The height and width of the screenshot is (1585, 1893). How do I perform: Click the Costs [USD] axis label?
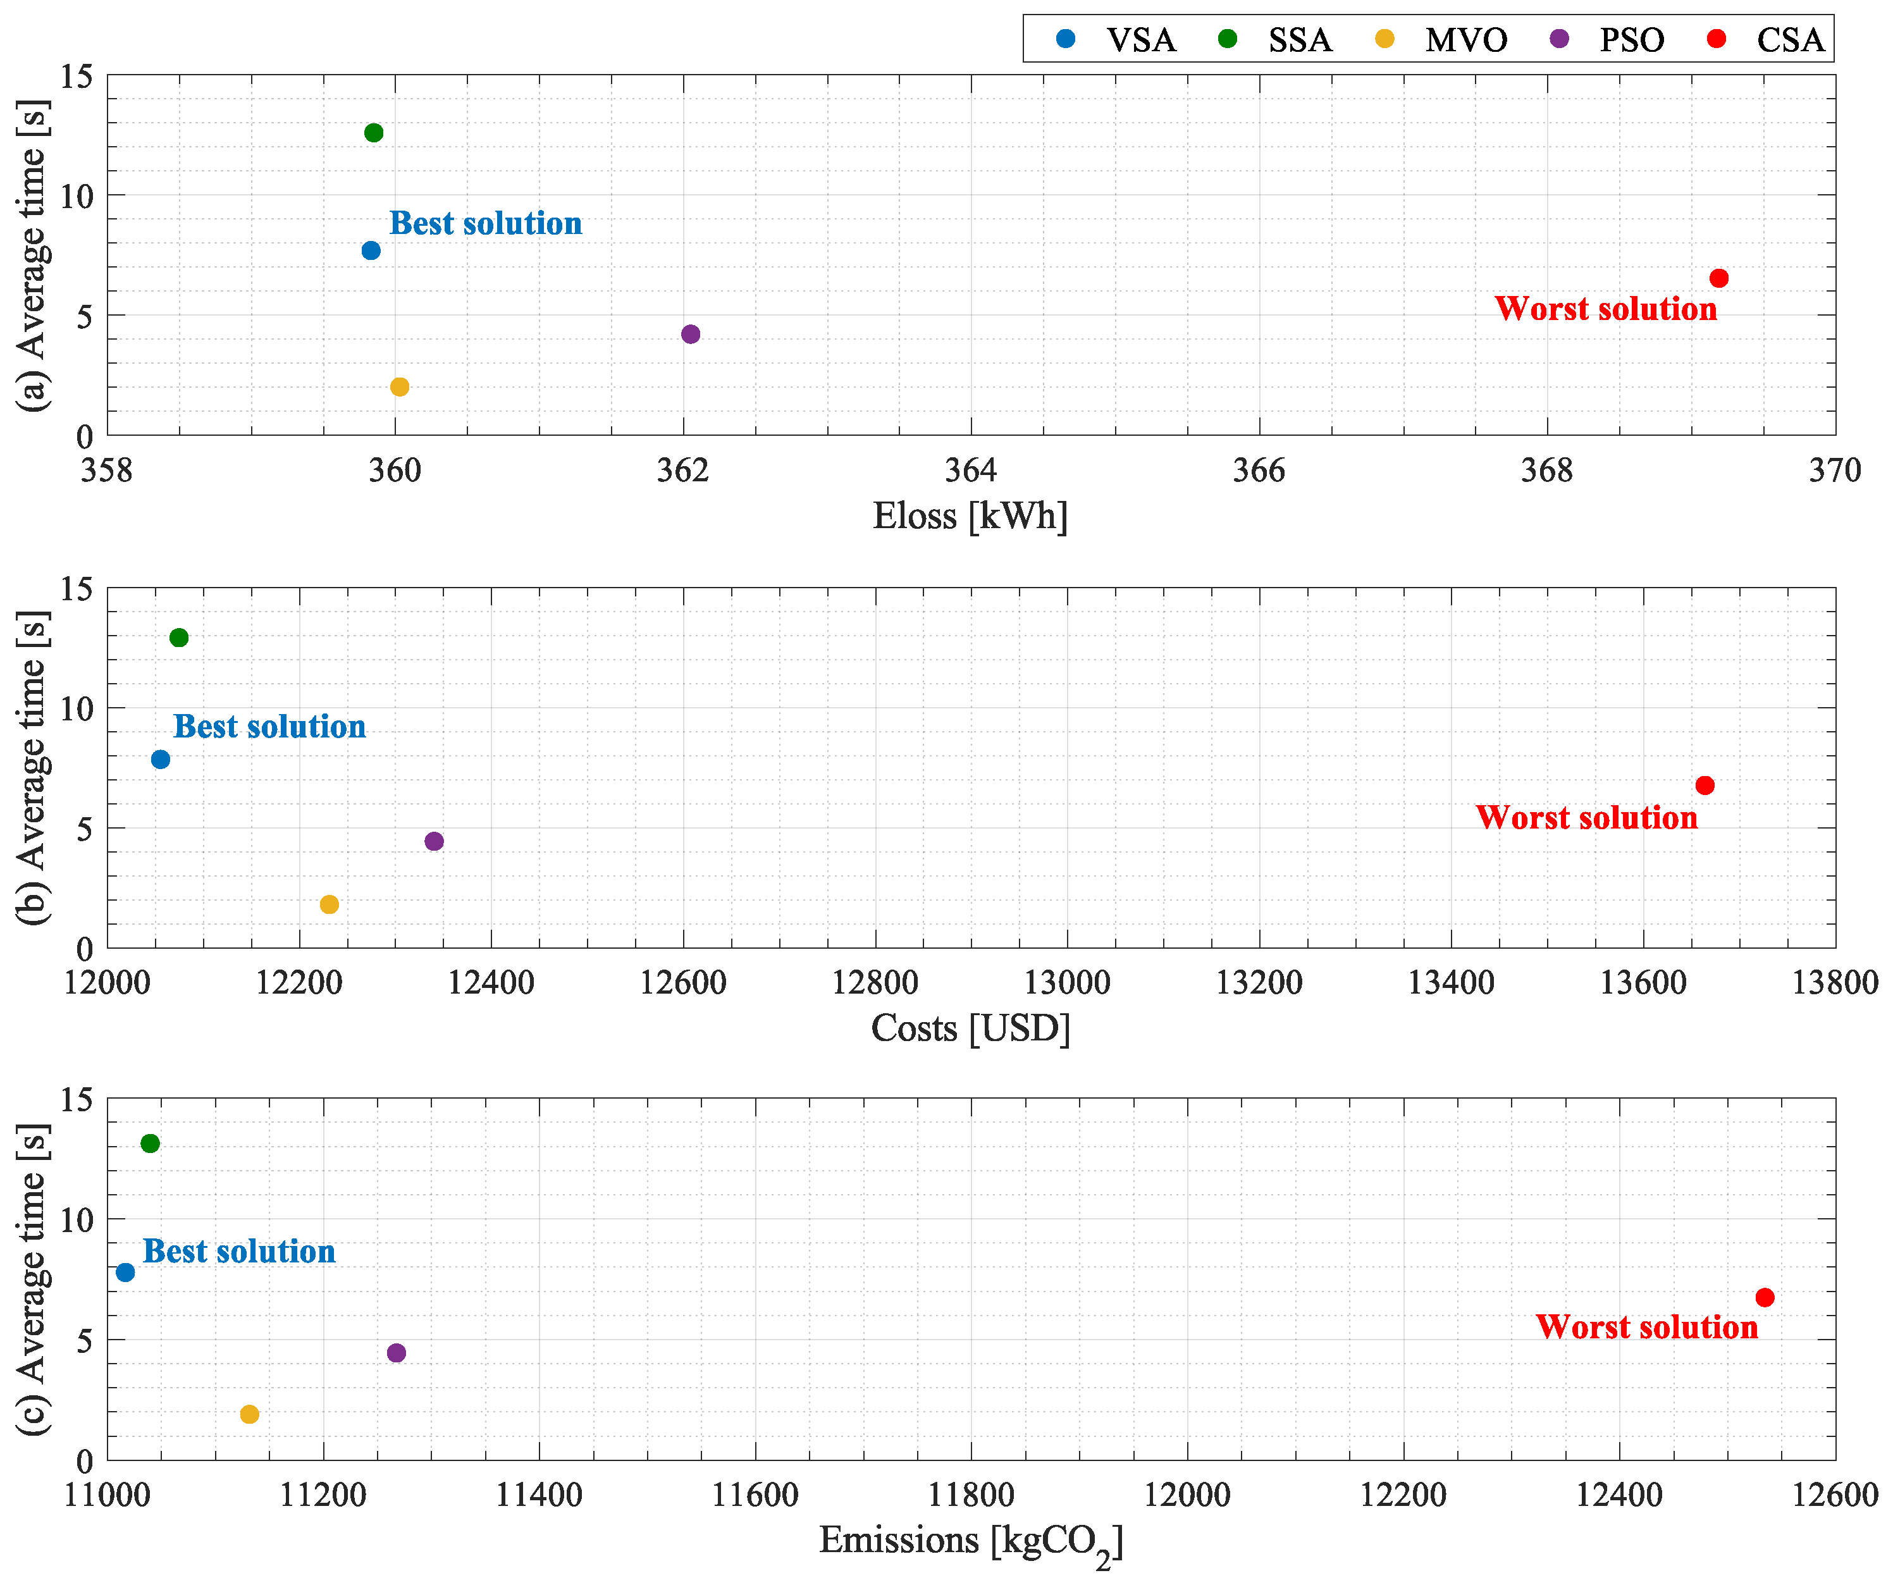[x=970, y=1028]
